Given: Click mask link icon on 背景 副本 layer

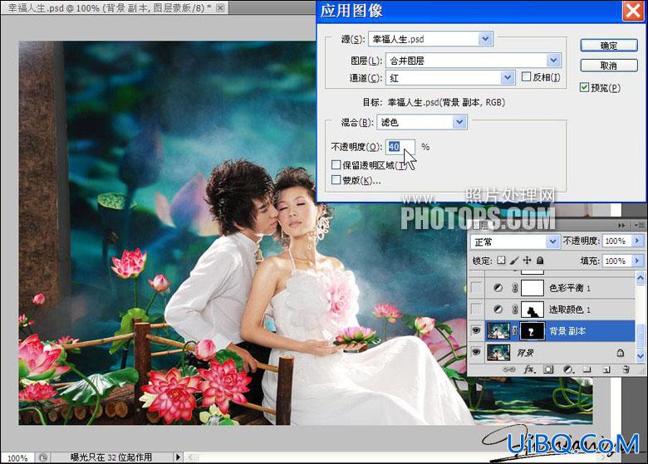Looking at the screenshot, I should click(x=515, y=330).
